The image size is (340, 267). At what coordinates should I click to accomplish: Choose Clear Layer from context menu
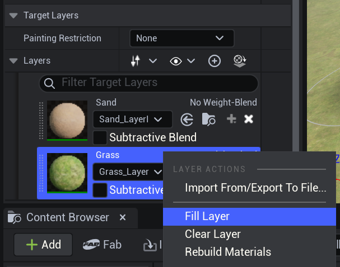click(250, 235)
